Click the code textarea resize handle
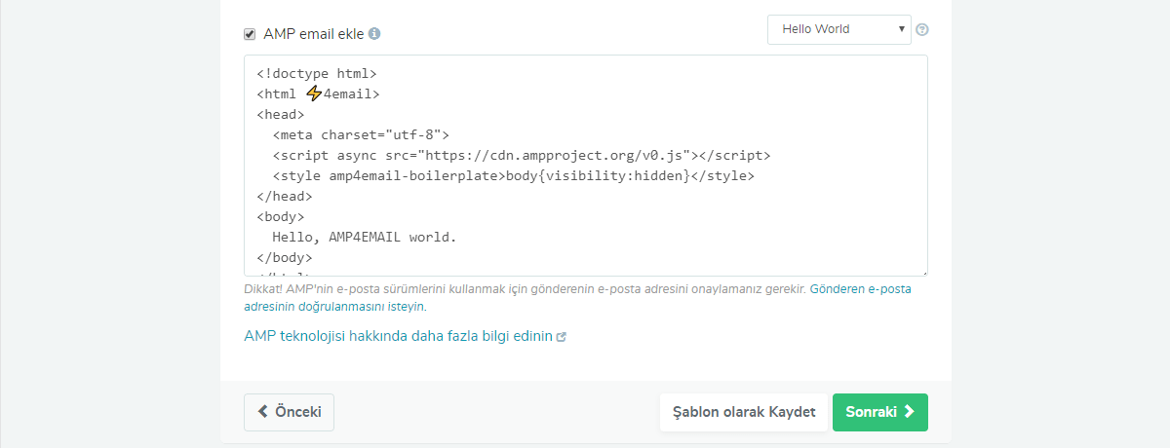Screen dimensions: 1170x448 (923, 273)
